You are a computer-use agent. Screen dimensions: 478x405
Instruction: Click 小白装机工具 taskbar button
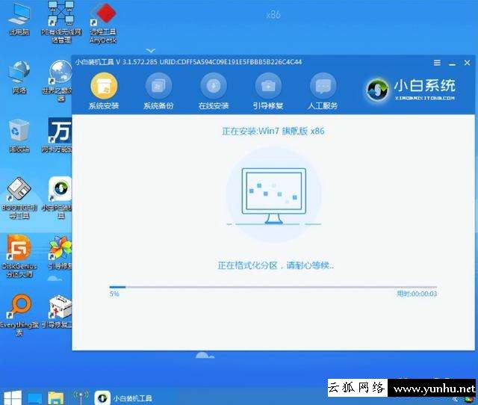[x=123, y=398]
